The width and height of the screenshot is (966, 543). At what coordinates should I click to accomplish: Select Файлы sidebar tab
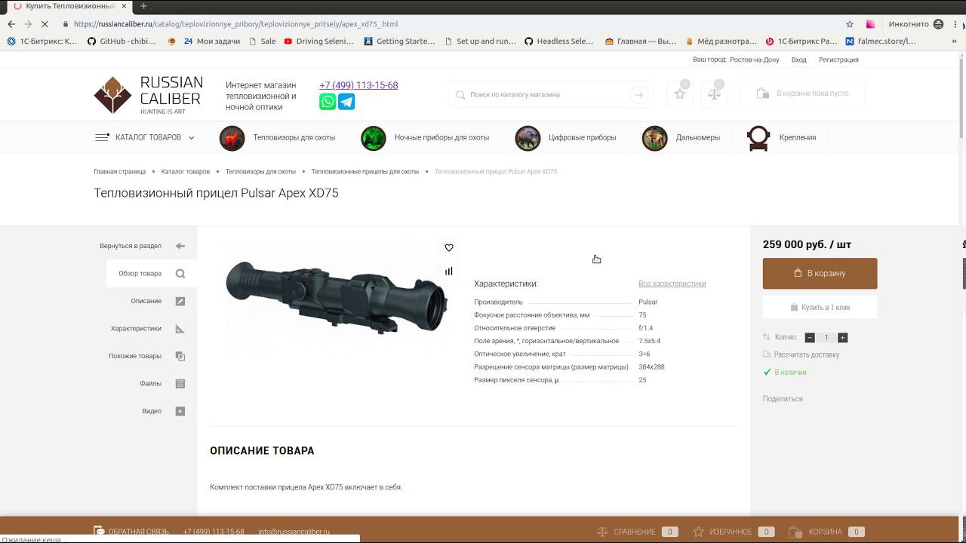pos(152,384)
